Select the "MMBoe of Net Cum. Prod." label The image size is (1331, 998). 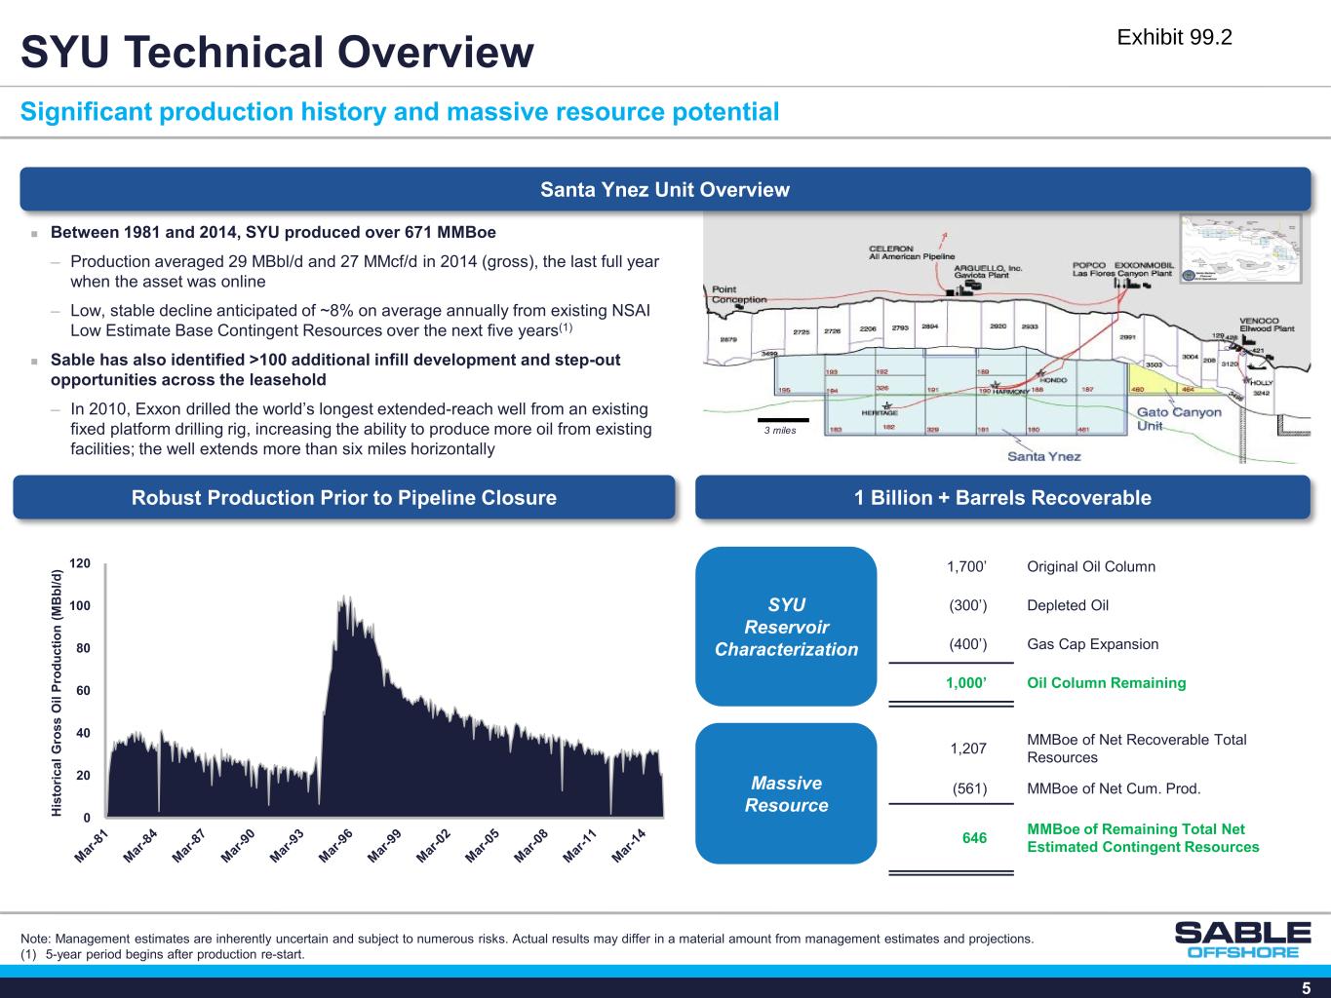(x=1115, y=788)
